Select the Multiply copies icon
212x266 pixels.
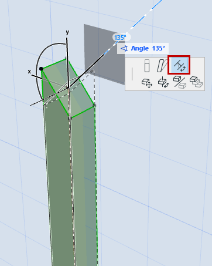click(196, 82)
